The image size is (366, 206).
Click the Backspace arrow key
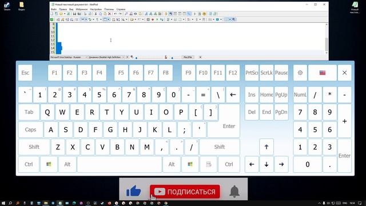point(233,94)
